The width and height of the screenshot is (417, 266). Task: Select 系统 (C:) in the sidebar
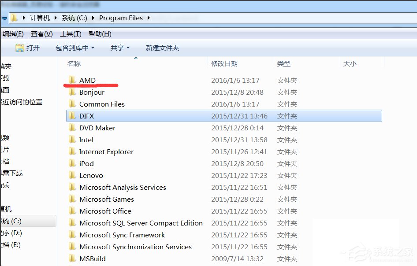pos(18,221)
